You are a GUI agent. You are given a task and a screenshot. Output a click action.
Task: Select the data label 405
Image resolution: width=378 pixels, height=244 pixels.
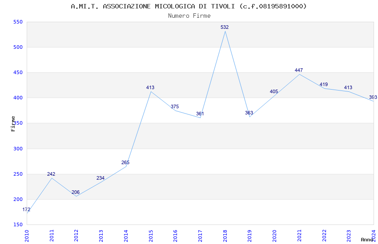click(274, 91)
